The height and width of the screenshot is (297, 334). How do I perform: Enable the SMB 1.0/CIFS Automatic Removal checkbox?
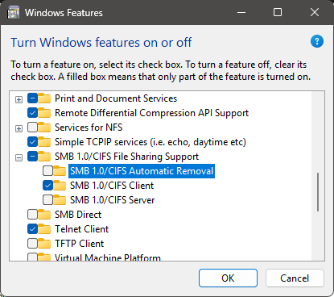(x=47, y=171)
